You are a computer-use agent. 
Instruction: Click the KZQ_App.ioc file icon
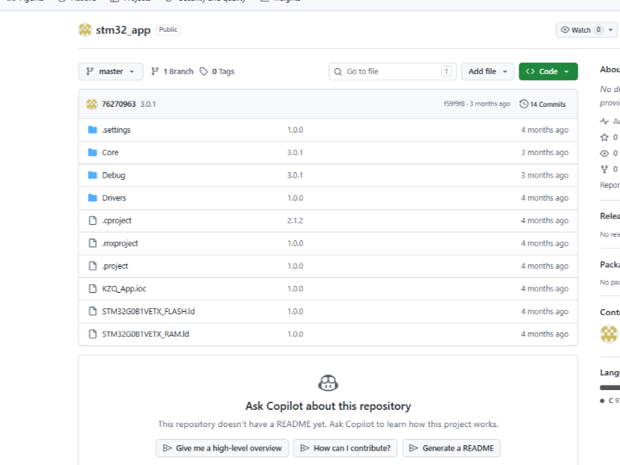(x=92, y=288)
